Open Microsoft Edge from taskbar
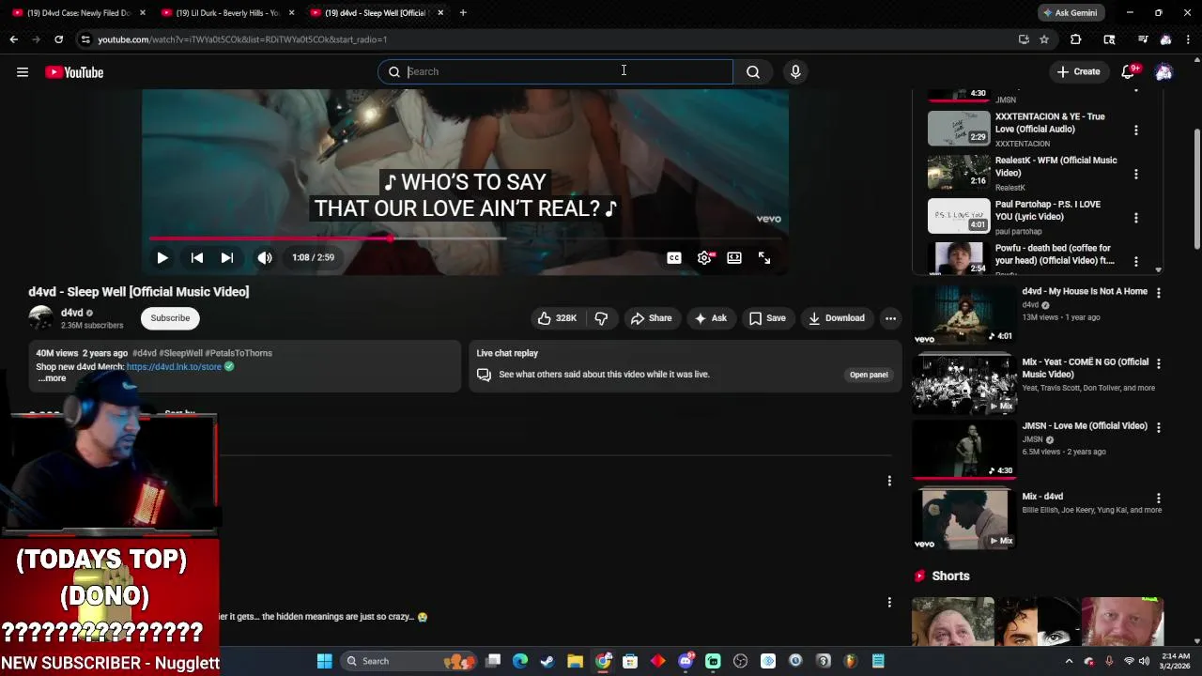 click(x=520, y=661)
